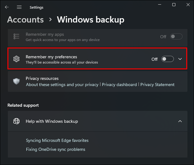Image resolution: width=194 pixels, height=165 pixels.
Task: Open Fixing OneDrive sync problems link
Action: pyautogui.click(x=55, y=149)
